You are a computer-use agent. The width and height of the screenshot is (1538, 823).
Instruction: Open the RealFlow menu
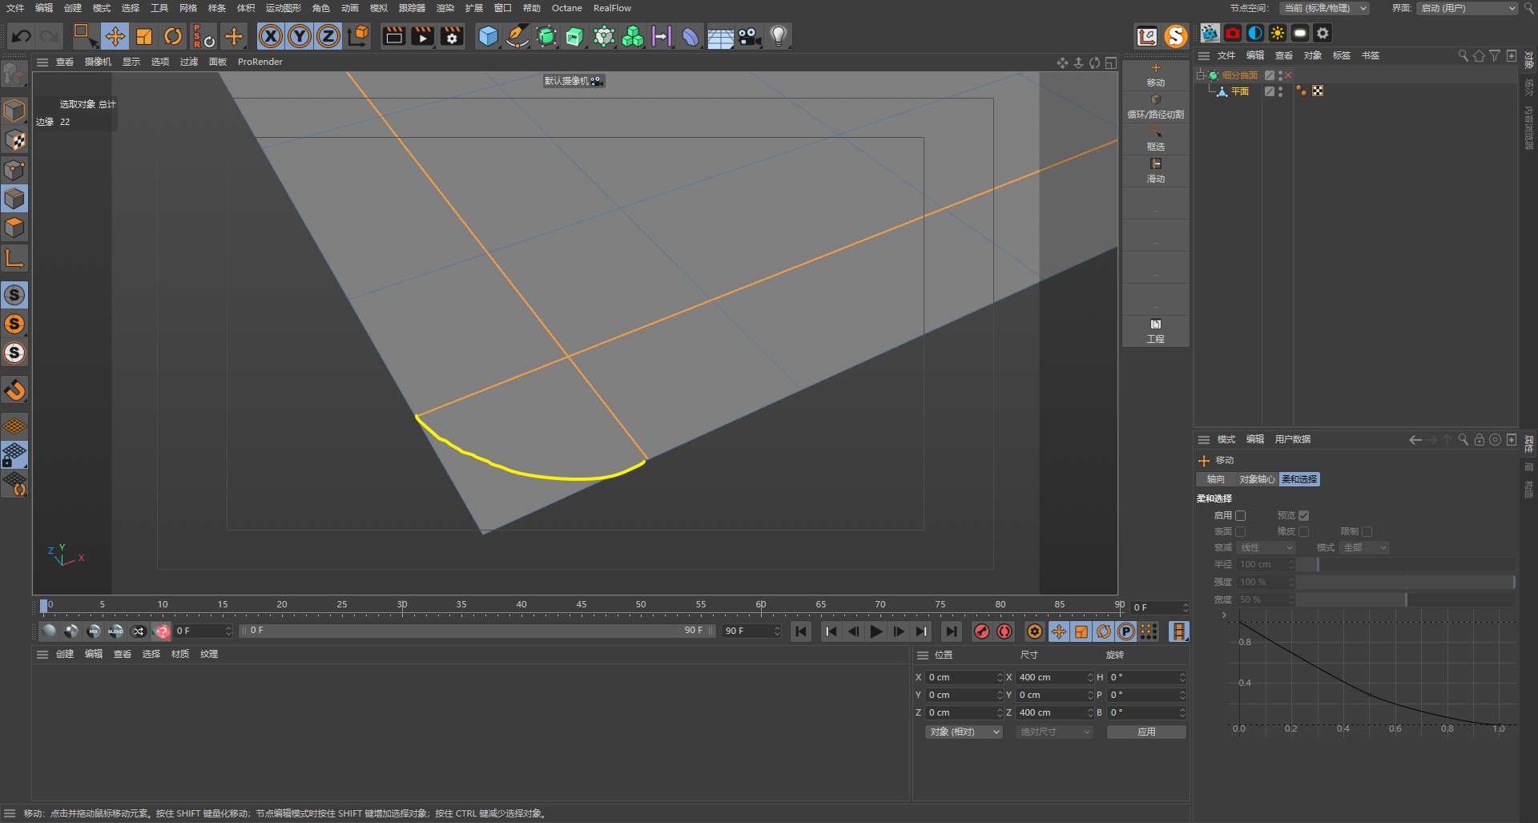[x=612, y=8]
